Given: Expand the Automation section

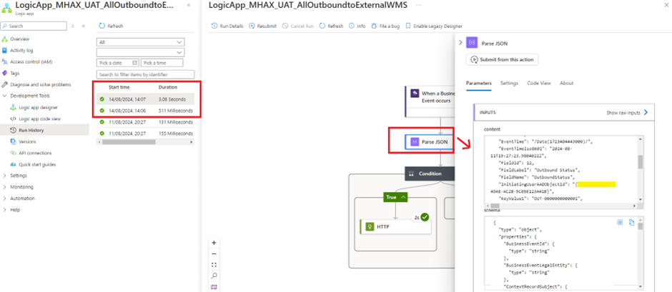Looking at the screenshot, I should (22, 198).
